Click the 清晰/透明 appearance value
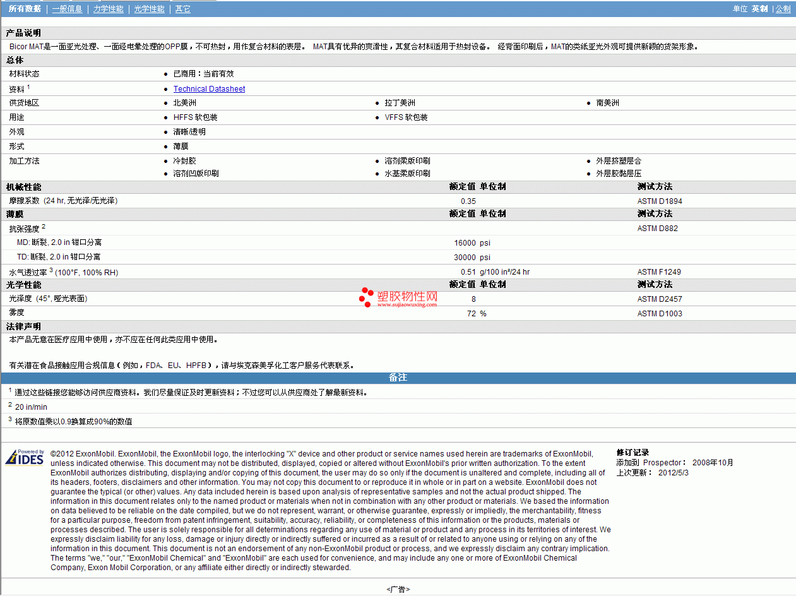Viewport: 796px width, 596px height. click(x=189, y=132)
